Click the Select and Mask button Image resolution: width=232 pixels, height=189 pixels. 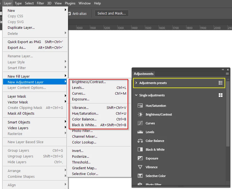point(112,13)
